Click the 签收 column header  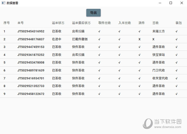click(x=156, y=23)
